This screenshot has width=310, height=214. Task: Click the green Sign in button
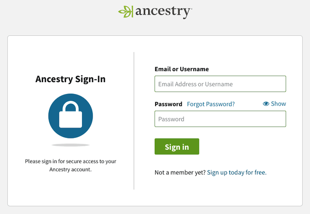(177, 147)
